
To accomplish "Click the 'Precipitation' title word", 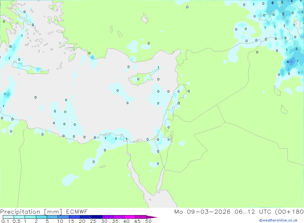I will (20, 212).
